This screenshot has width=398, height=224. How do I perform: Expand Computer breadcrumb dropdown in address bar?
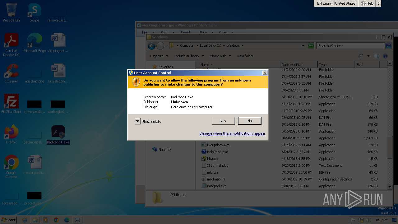pos(197,45)
